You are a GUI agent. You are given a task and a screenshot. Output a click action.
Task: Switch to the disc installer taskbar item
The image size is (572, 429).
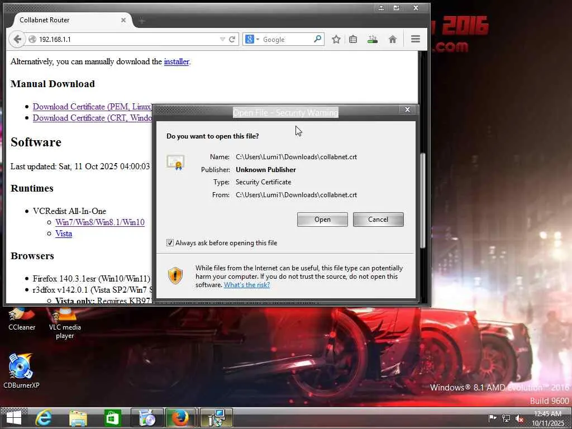(x=147, y=418)
